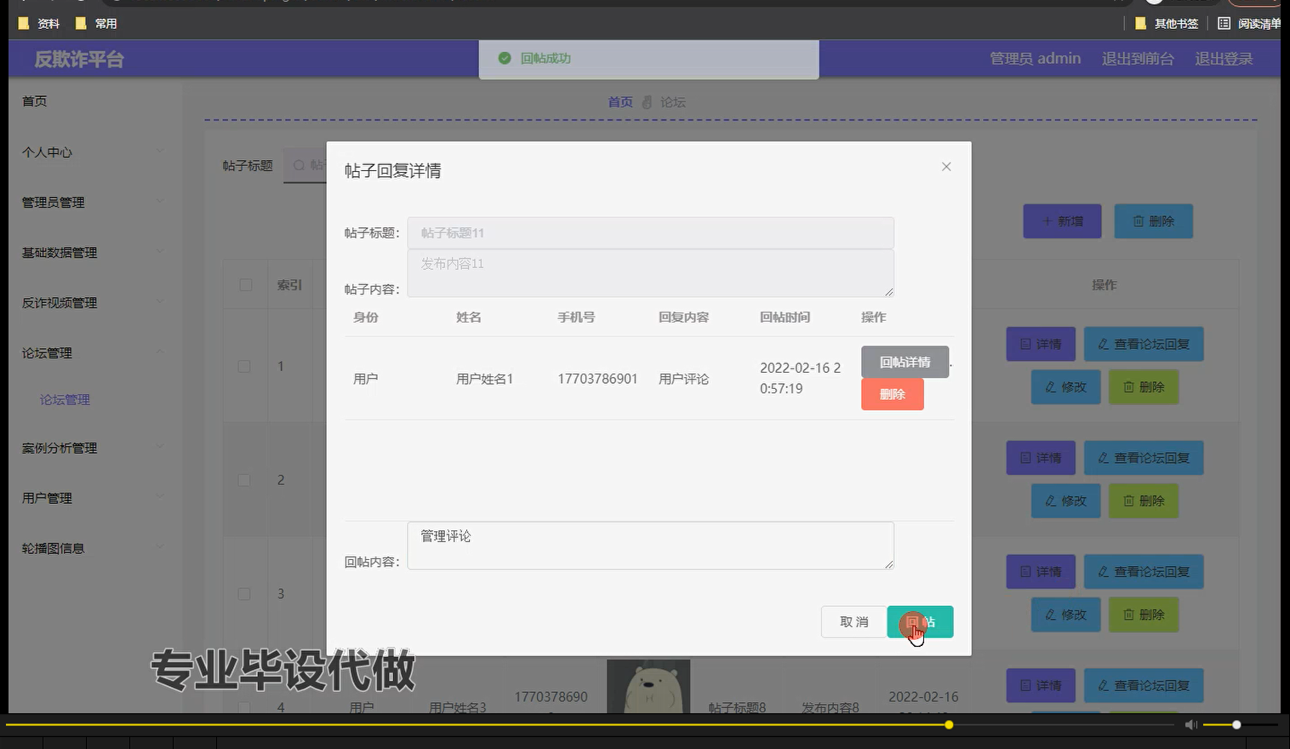The image size is (1290, 749).
Task: Click the 资料 bookmarks folder icon
Action: point(23,23)
